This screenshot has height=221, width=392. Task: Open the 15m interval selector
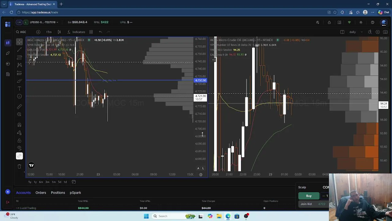click(x=49, y=32)
